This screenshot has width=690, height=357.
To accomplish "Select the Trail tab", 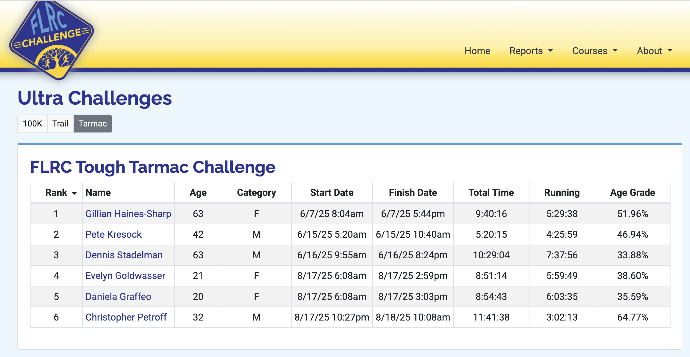I will (x=60, y=123).
